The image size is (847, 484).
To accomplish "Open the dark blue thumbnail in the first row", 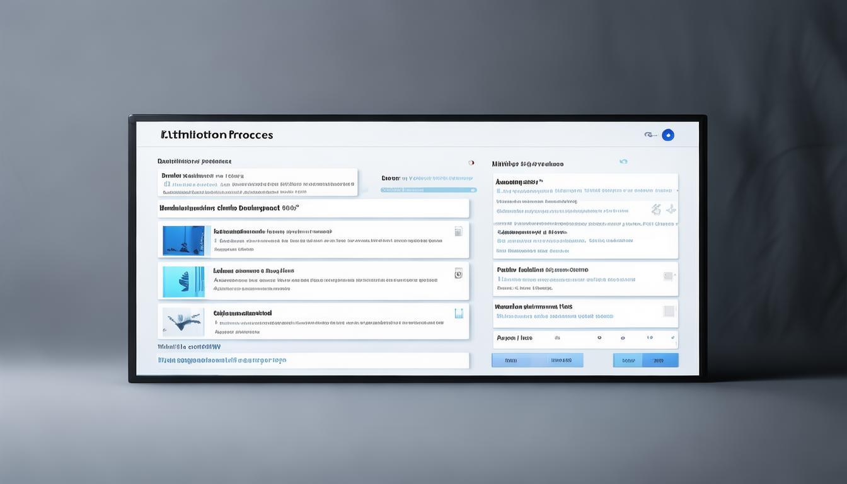I will click(x=184, y=240).
